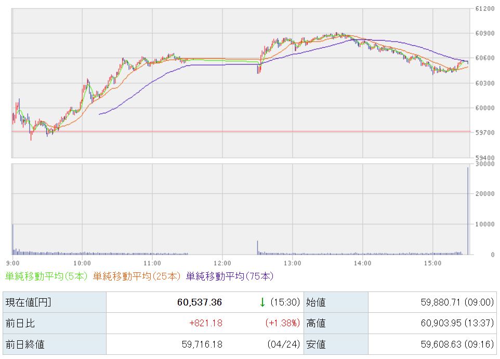Viewport: 500px width, 359px height.
Task: Click the 11:00 time axis label
Action: pos(152,263)
